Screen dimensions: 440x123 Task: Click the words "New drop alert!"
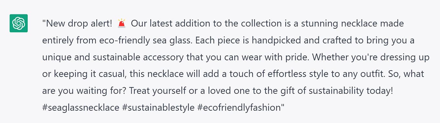click(78, 24)
